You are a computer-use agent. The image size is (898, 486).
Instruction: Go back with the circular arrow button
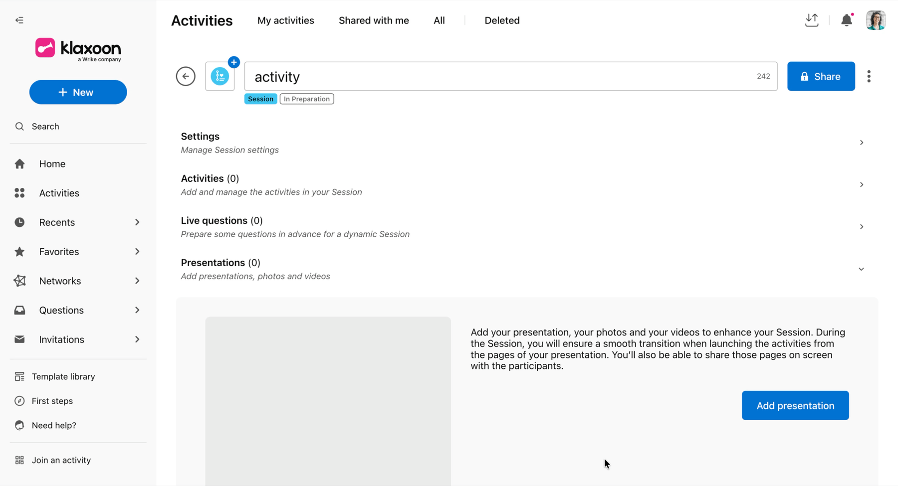186,76
